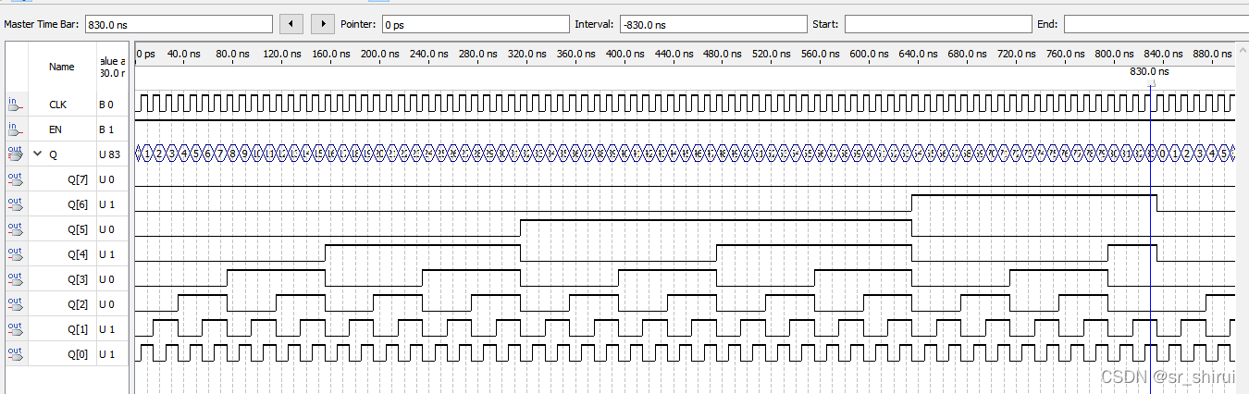The image size is (1249, 394).
Task: Select the Q[5] output pin icon
Action: pyautogui.click(x=15, y=228)
